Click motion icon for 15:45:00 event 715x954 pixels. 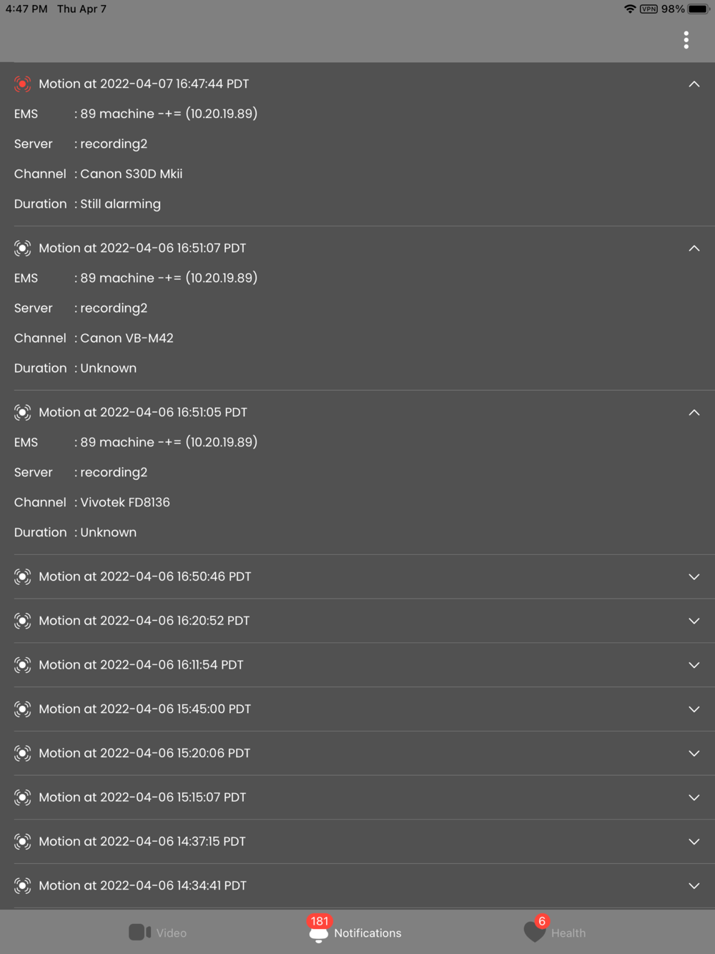click(x=23, y=709)
